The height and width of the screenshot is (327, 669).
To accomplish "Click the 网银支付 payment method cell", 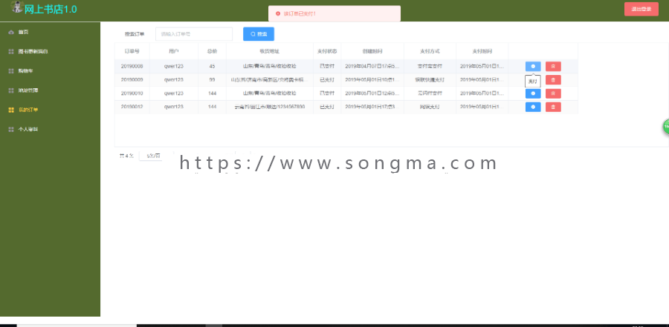I will pyautogui.click(x=430, y=107).
